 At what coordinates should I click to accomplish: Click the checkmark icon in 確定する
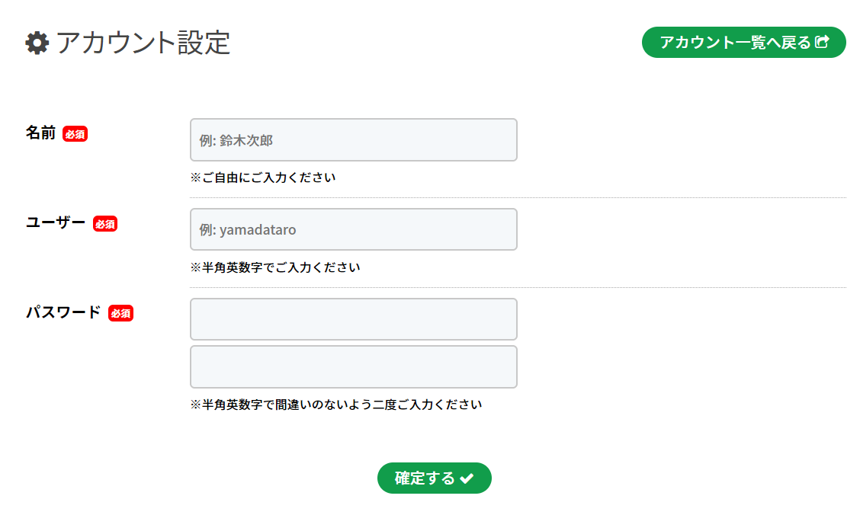[467, 478]
